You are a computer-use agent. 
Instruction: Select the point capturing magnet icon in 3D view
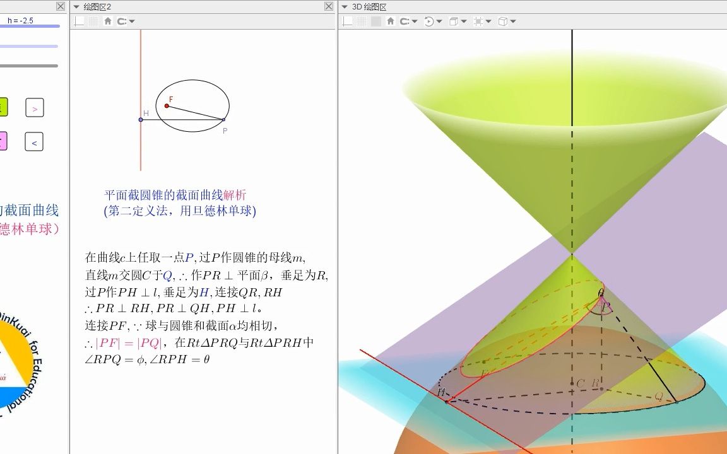point(405,21)
